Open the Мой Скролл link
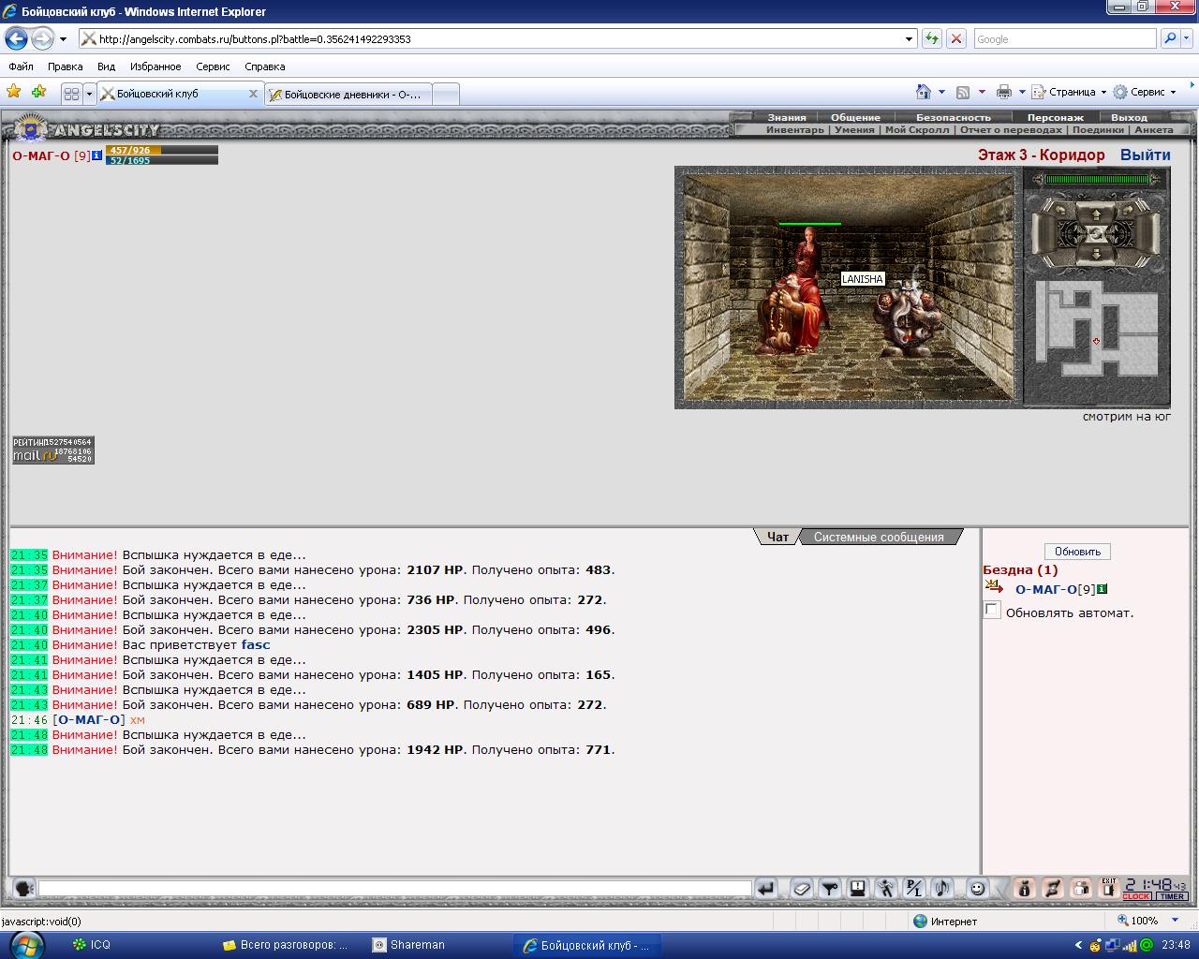The image size is (1199, 959). point(916,129)
